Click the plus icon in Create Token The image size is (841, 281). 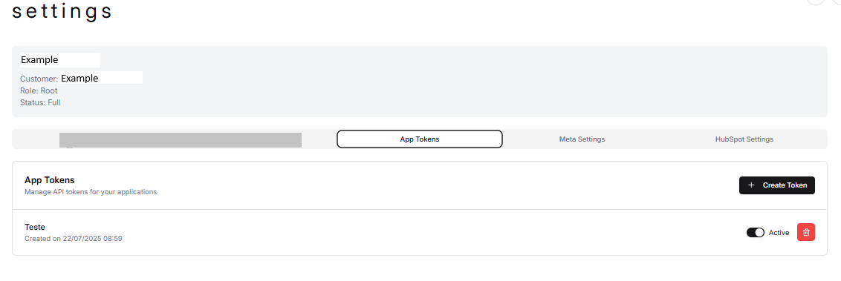751,185
